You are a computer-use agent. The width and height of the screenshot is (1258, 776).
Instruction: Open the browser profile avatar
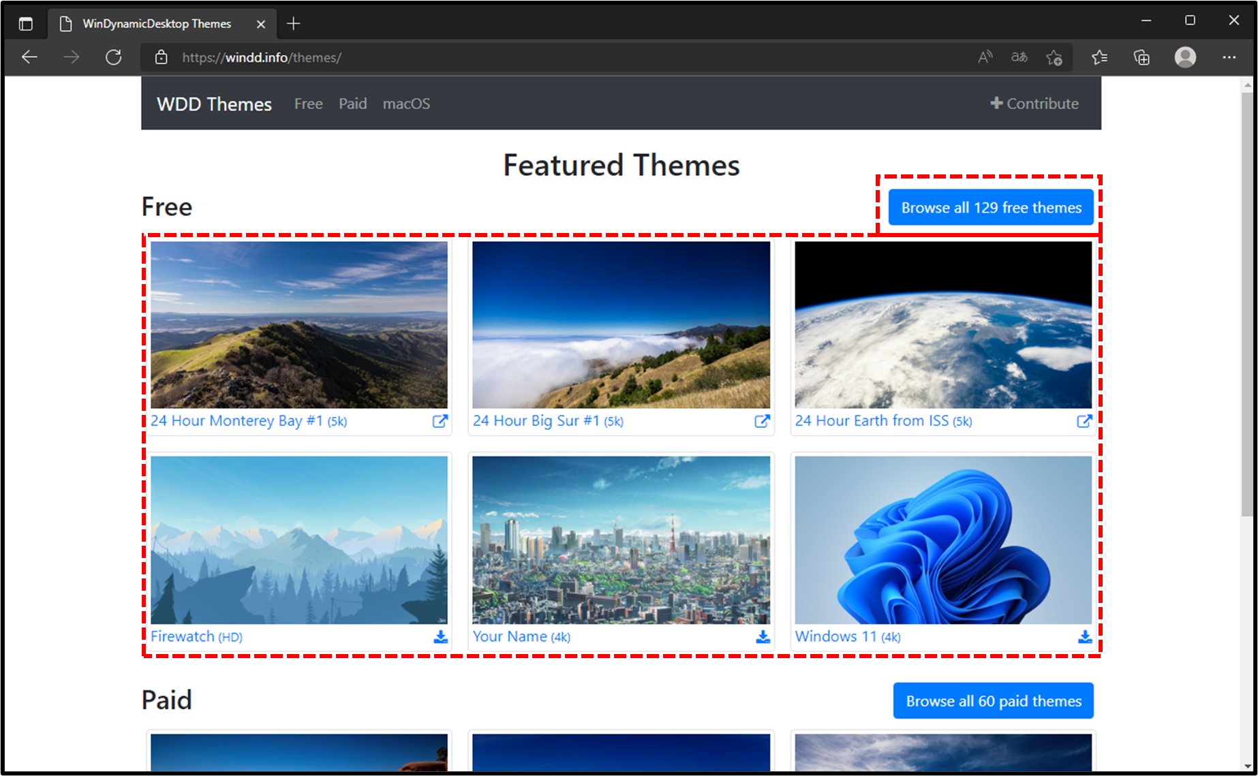tap(1185, 57)
